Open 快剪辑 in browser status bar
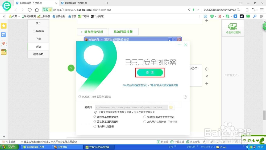The height and width of the screenshot is (150, 266). 163,142
